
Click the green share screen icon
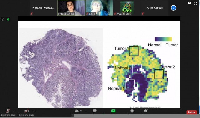point(113,111)
